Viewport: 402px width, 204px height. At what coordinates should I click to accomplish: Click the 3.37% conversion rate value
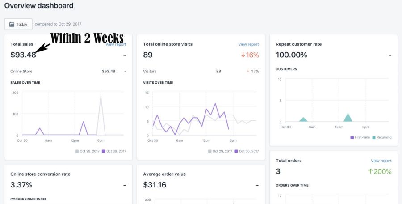tap(21, 185)
